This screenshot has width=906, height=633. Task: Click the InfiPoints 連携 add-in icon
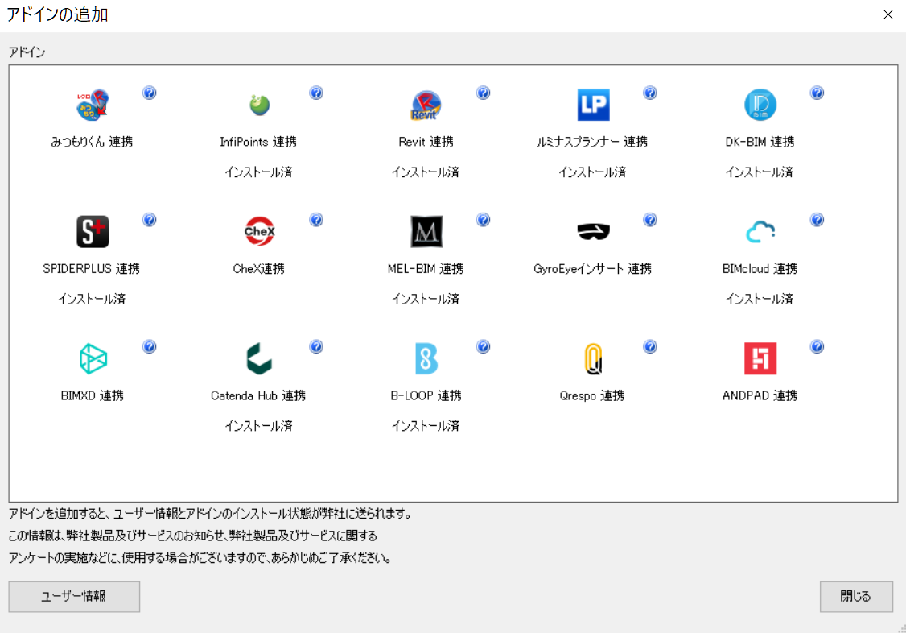[x=259, y=105]
